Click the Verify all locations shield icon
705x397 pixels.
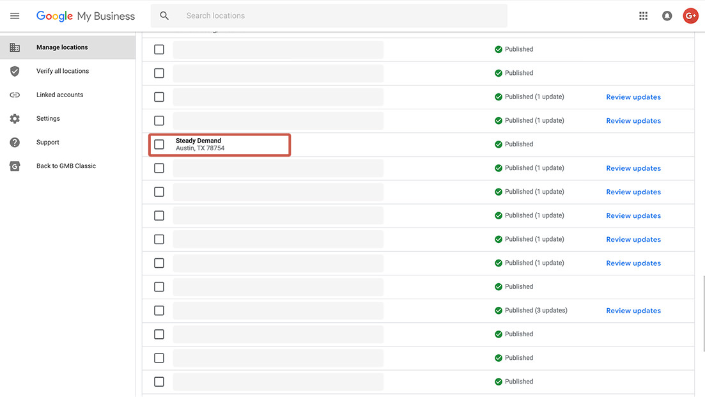pos(15,71)
